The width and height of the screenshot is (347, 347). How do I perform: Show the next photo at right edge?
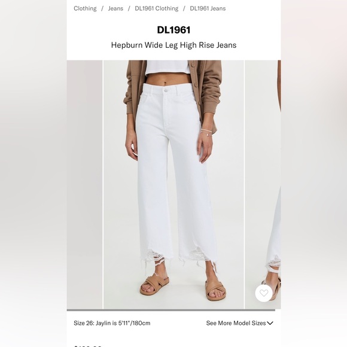(263, 184)
